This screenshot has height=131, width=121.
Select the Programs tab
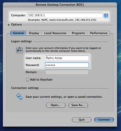point(78,33)
